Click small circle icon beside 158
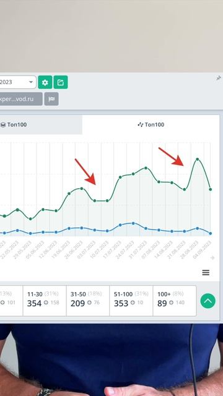 pos(46,303)
